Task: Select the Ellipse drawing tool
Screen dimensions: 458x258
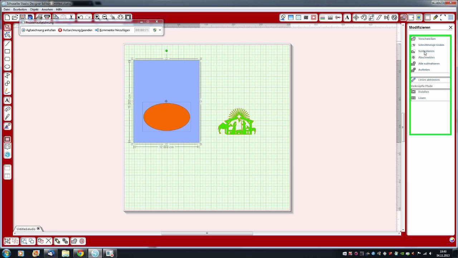Action: pos(7,67)
